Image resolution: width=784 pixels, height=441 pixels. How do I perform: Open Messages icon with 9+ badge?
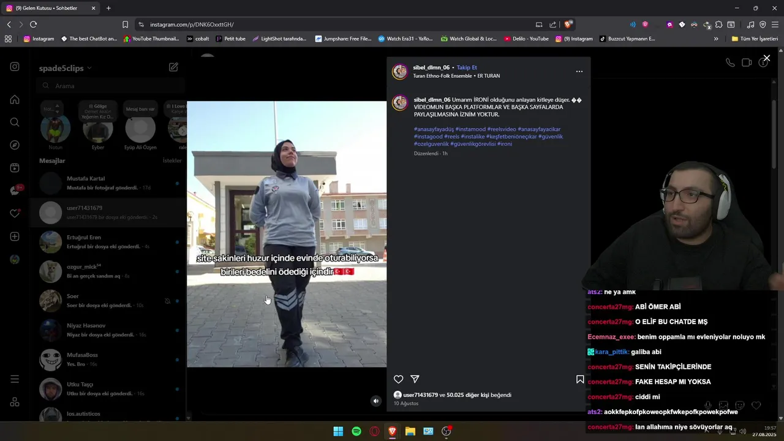pyautogui.click(x=15, y=190)
